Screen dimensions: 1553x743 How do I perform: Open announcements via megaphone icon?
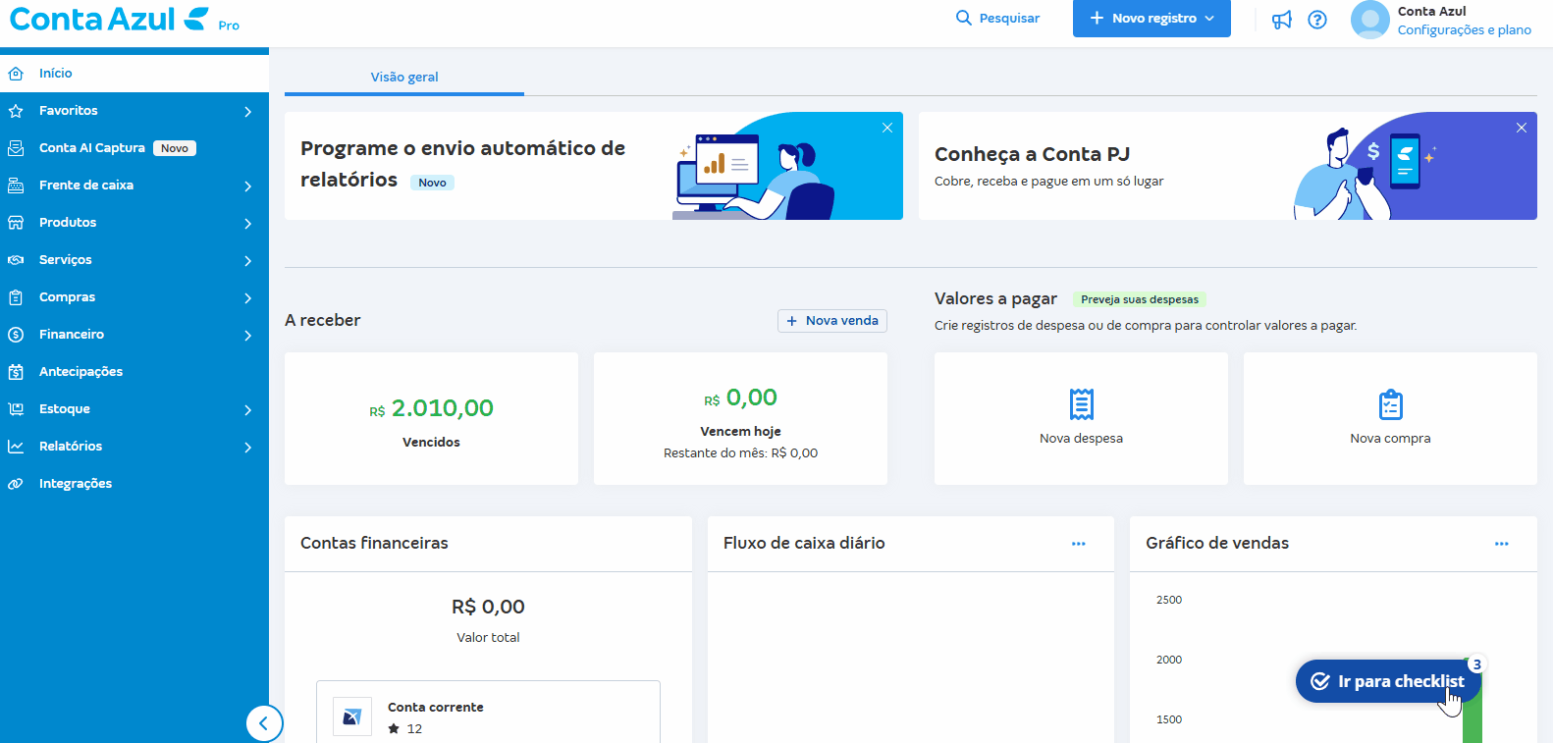[x=1282, y=20]
